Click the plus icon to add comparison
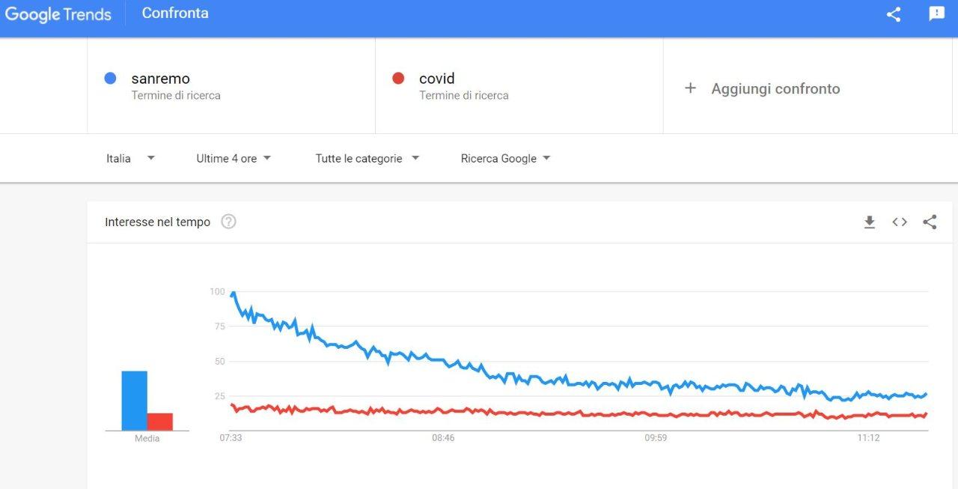This screenshot has width=958, height=489. (690, 88)
